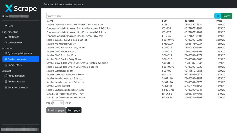237x133 pixels.
Task: Click the Price column header
Action: coord(219,21)
